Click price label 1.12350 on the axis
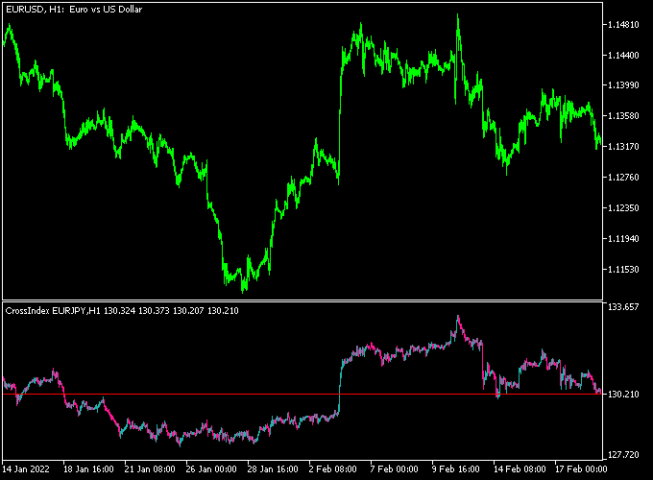Viewport: 653px width, 480px height. tap(623, 207)
